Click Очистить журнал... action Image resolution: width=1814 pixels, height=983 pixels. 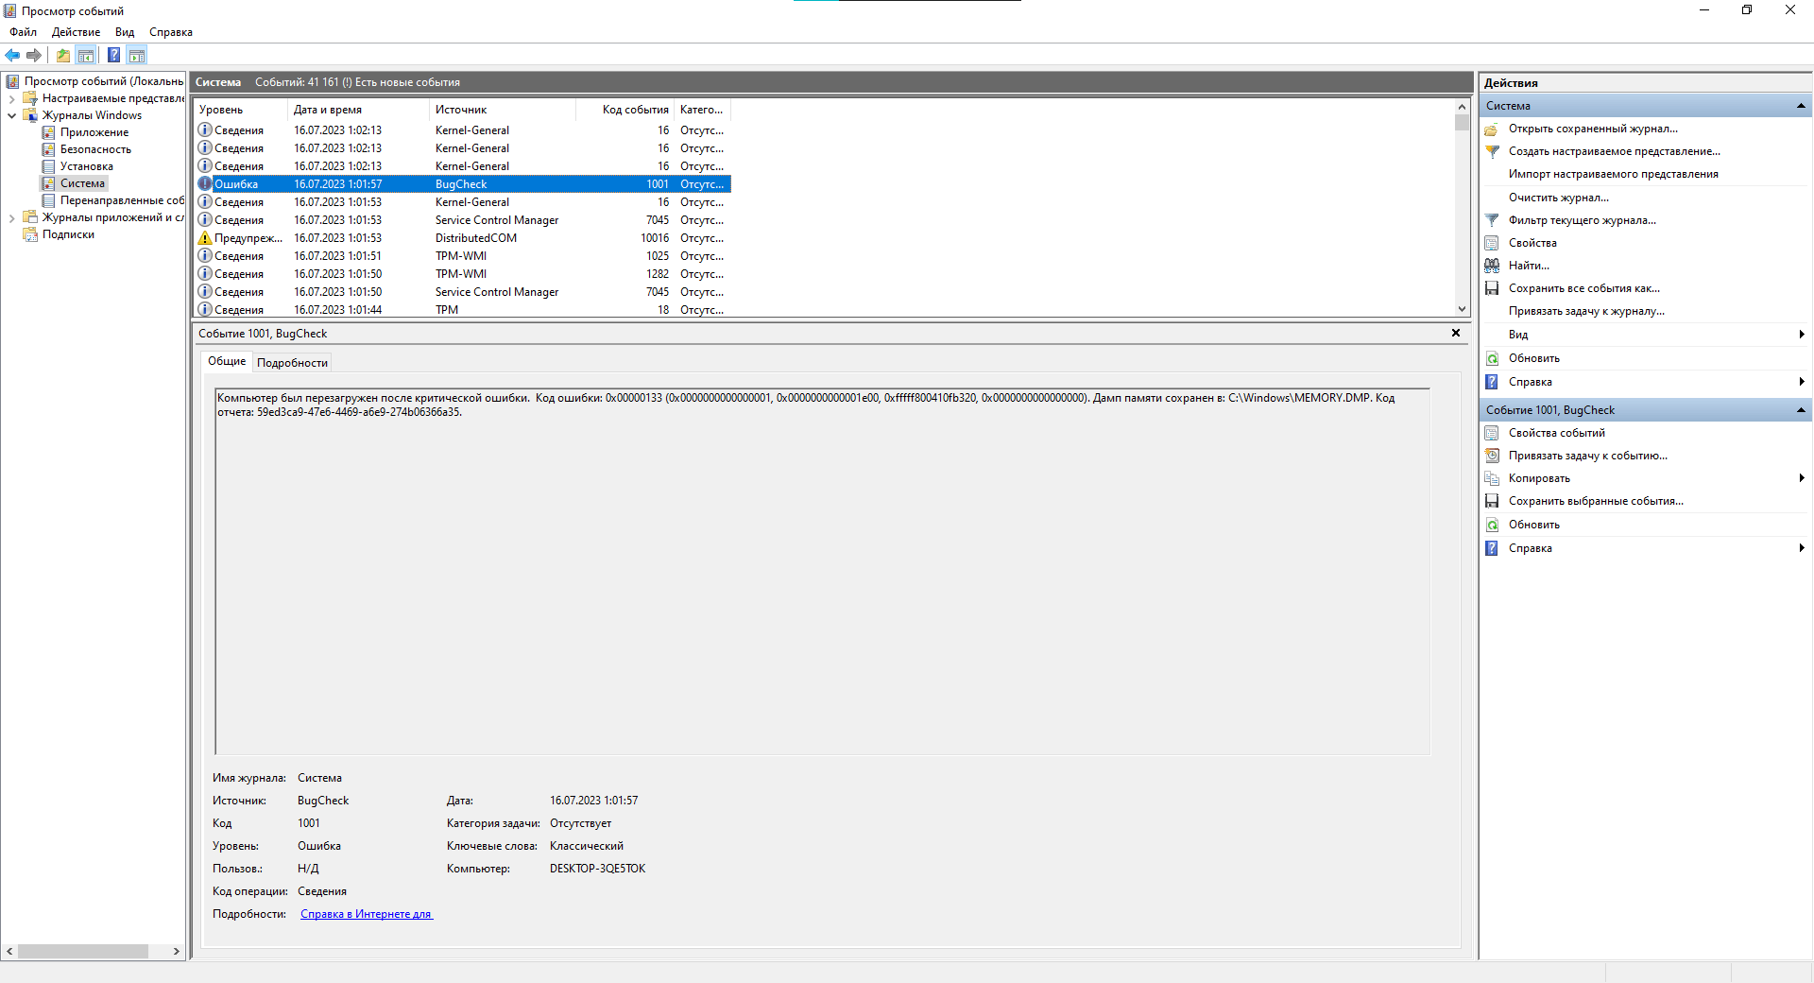pos(1558,198)
